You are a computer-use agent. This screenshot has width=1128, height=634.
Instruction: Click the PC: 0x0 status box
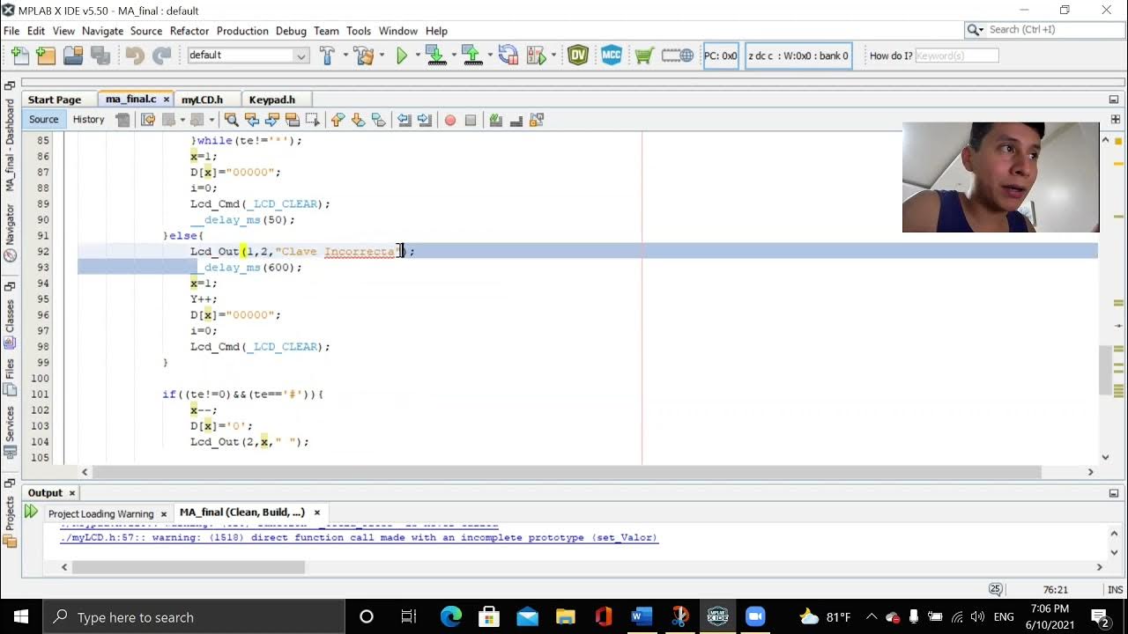point(721,55)
